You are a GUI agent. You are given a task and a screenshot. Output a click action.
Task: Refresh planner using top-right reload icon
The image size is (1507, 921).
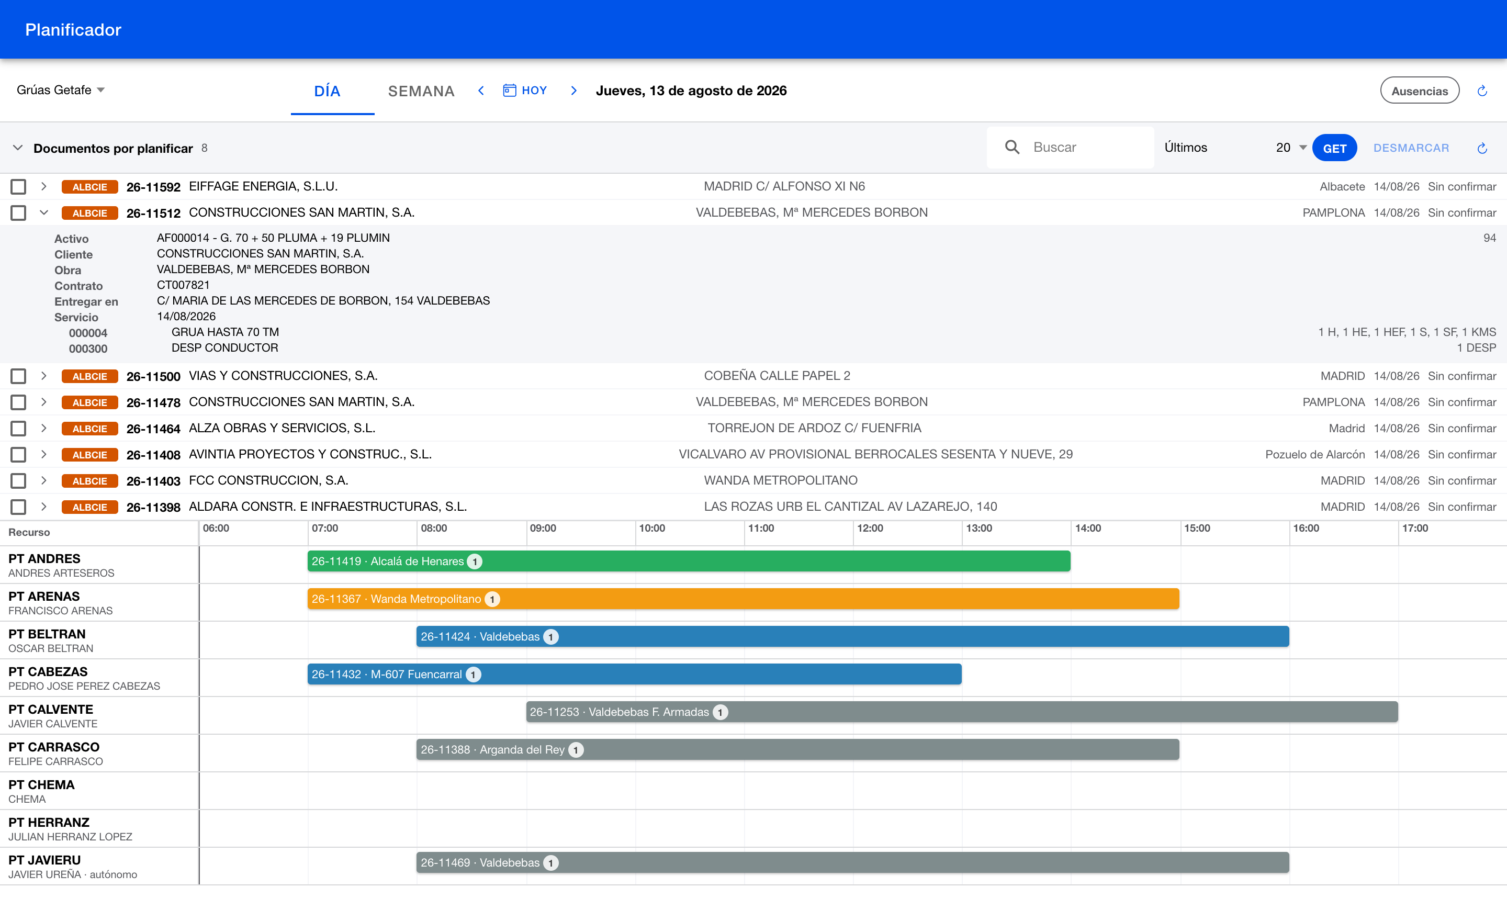tap(1482, 91)
